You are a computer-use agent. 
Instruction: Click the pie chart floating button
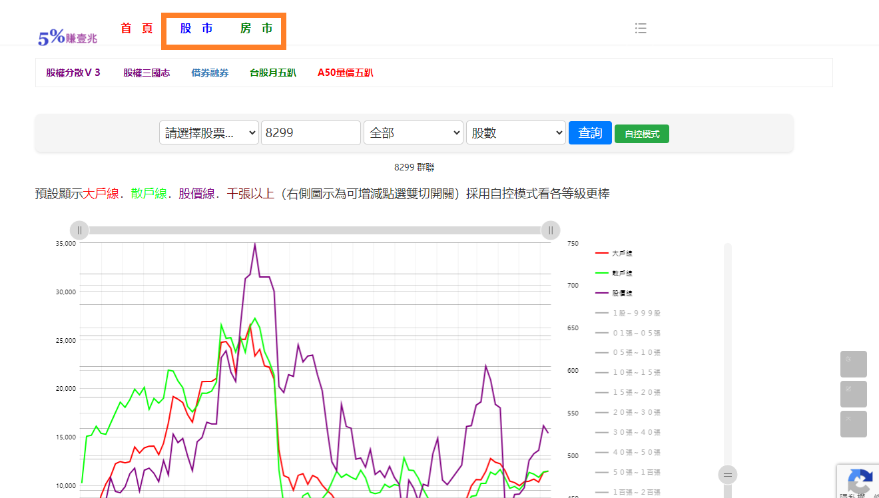pos(854,364)
